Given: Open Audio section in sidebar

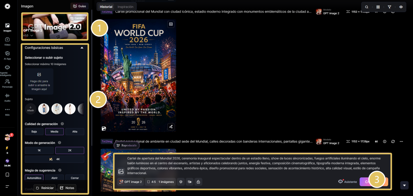Looking at the screenshot, I should click(x=7, y=98).
